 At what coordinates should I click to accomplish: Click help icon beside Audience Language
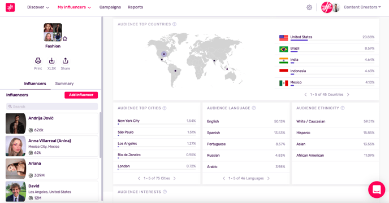254,108
